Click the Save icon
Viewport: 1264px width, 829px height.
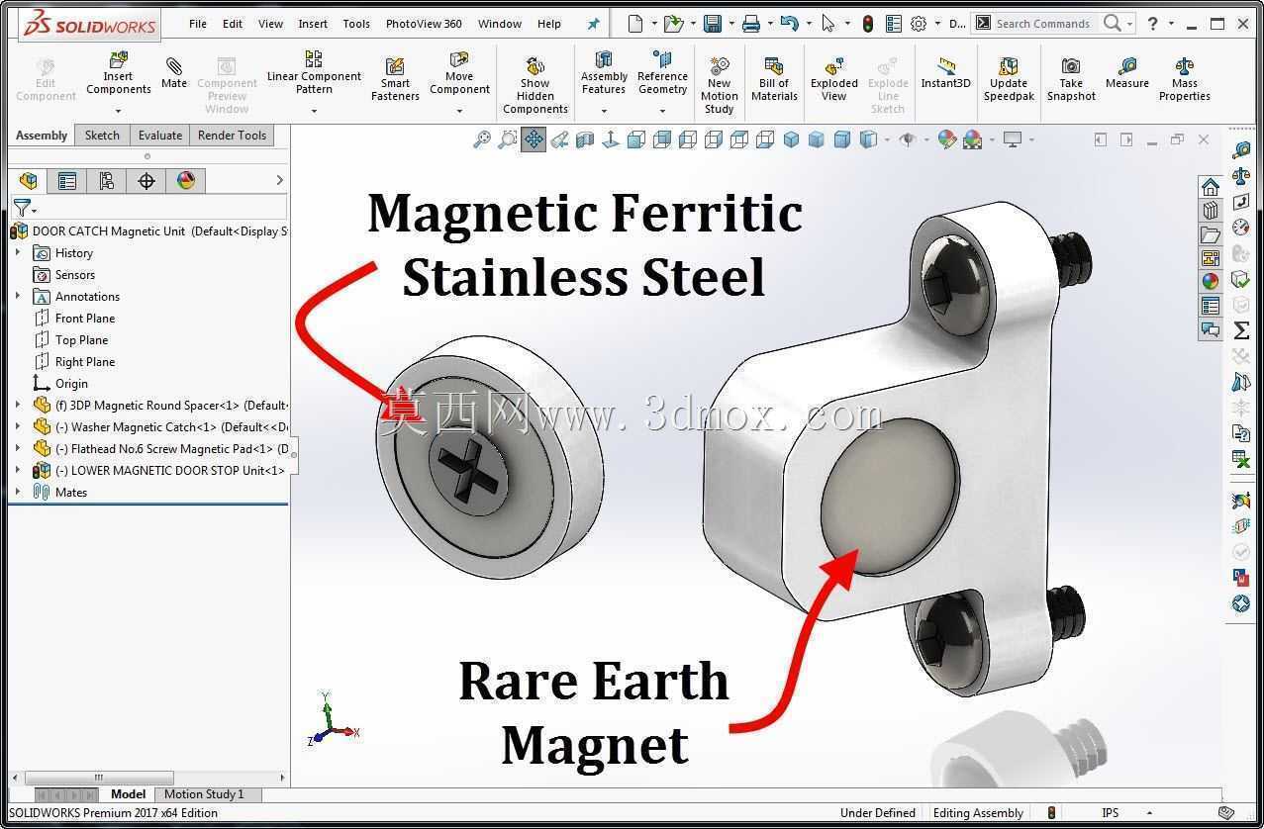pos(713,24)
